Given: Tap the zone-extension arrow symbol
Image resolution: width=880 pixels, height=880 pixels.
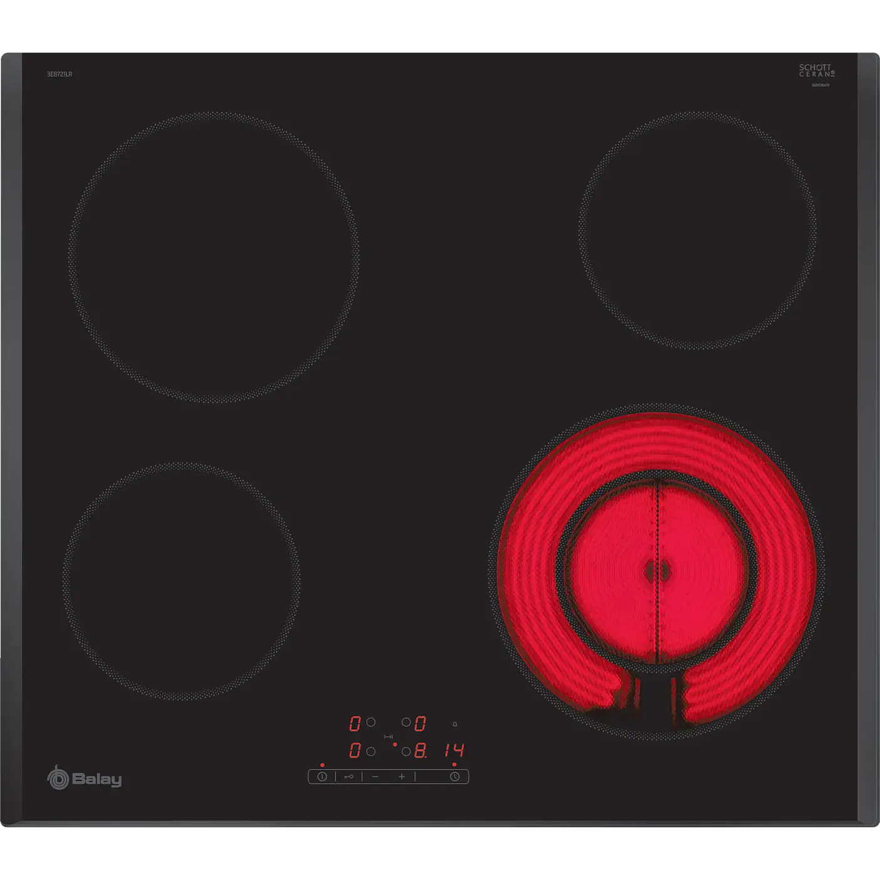Looking at the screenshot, I should (x=389, y=737).
